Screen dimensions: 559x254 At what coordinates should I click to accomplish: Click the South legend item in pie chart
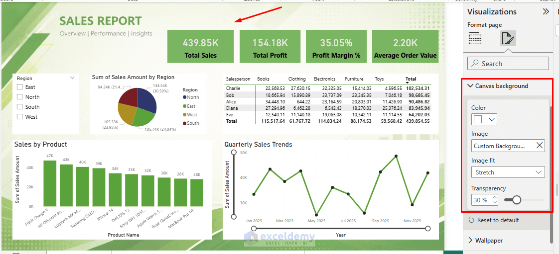coord(191,123)
